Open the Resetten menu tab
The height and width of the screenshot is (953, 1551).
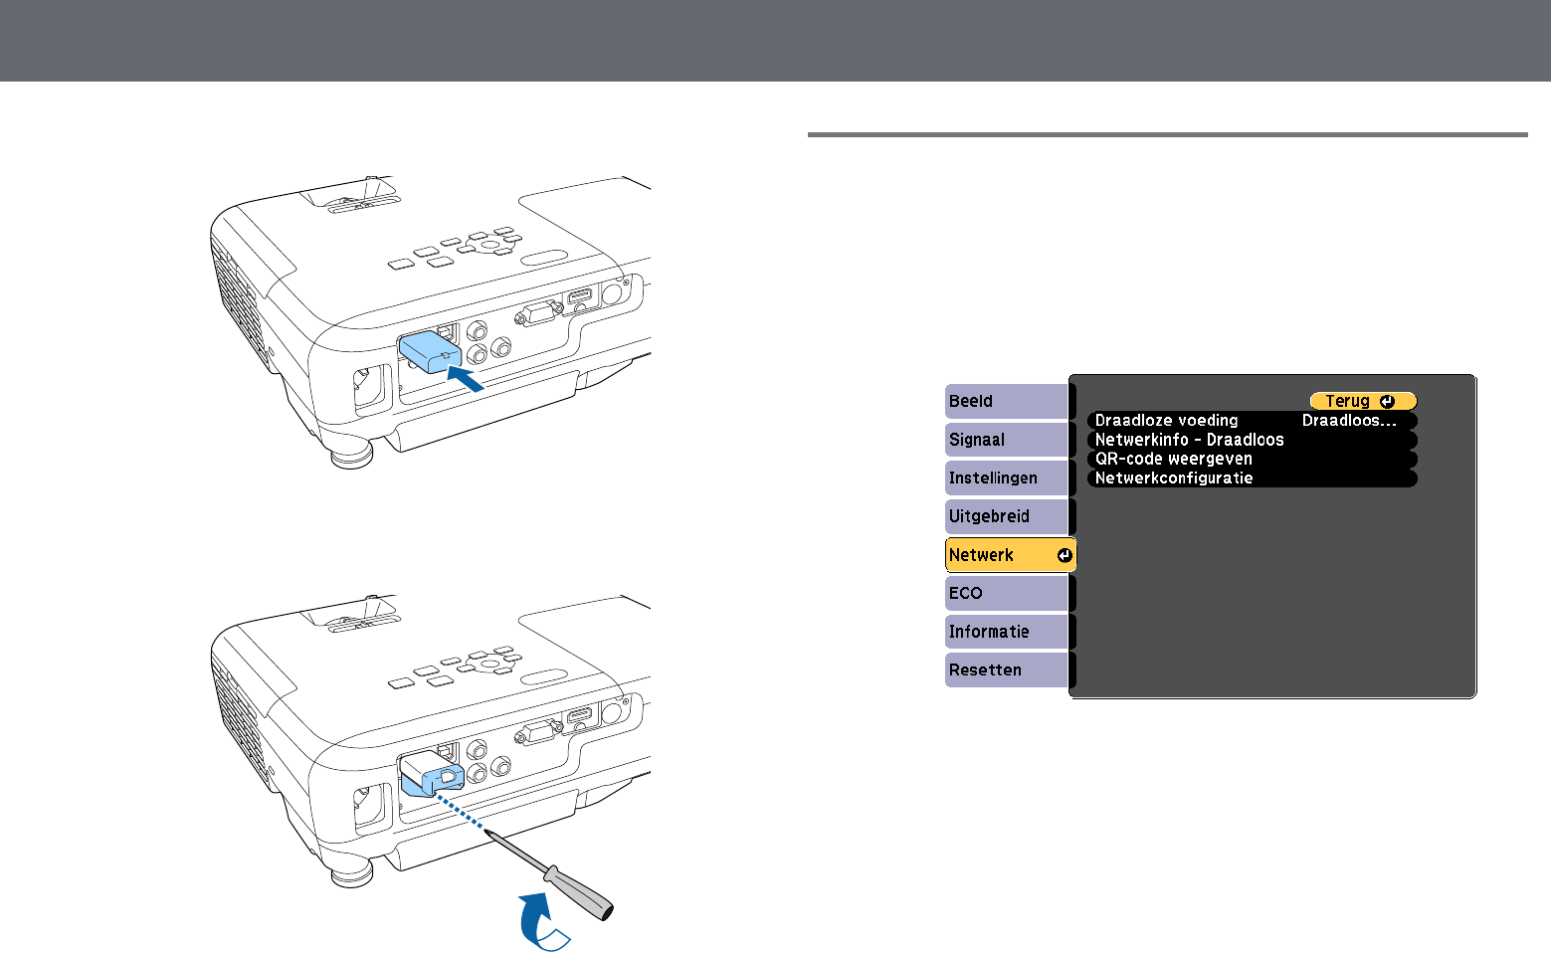[1006, 669]
